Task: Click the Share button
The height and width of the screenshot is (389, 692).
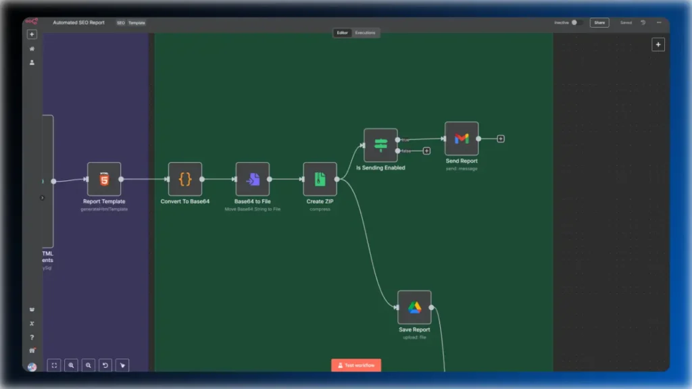Action: [x=599, y=22]
